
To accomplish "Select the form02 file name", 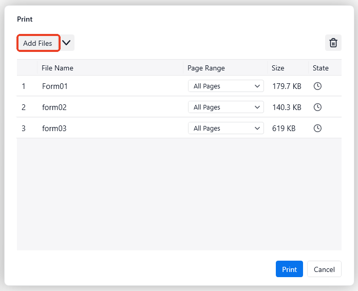I will point(54,107).
